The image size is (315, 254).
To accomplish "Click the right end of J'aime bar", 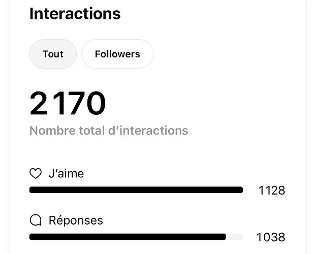I will click(240, 190).
